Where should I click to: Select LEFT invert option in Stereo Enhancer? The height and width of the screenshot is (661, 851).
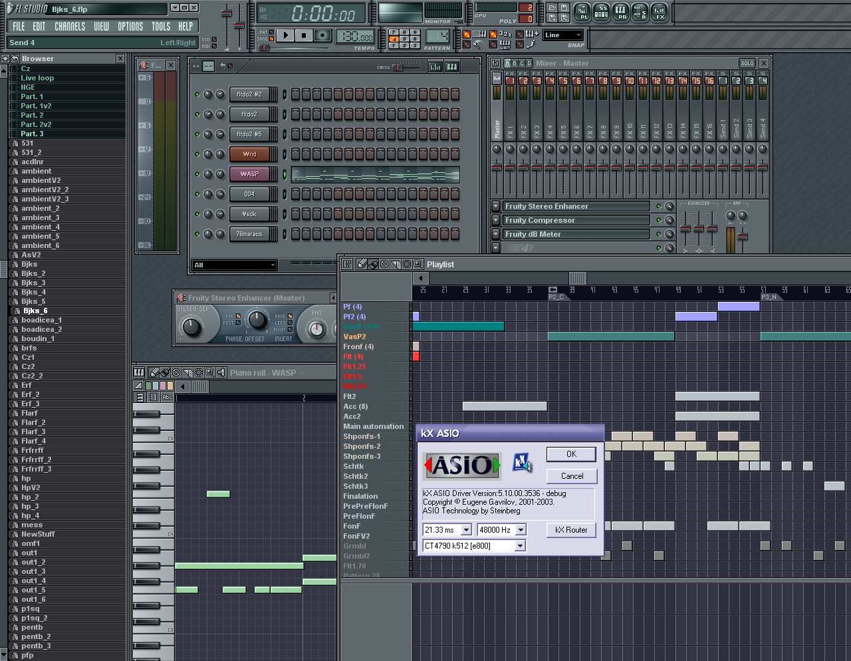(x=291, y=323)
